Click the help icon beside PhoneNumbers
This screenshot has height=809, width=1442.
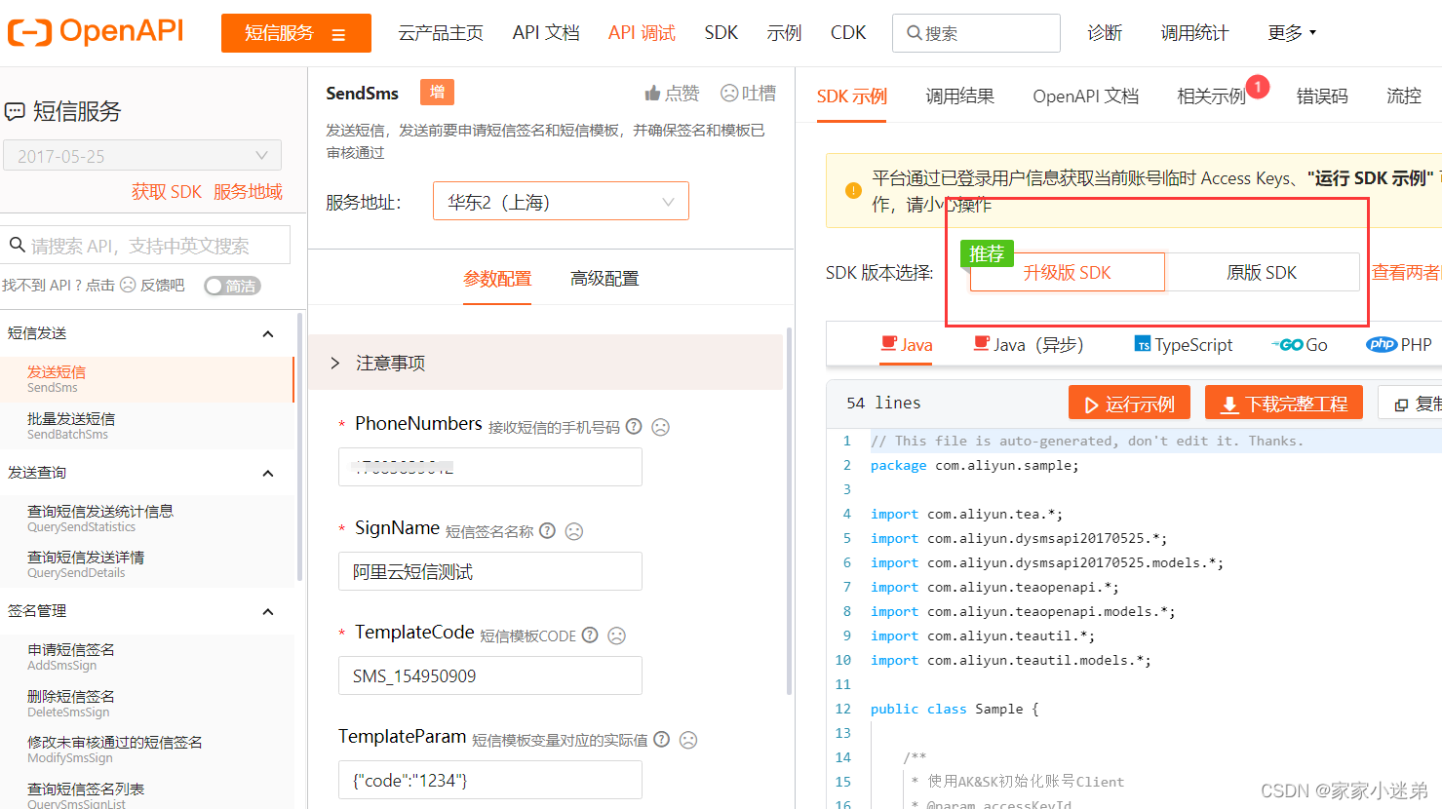tap(634, 426)
